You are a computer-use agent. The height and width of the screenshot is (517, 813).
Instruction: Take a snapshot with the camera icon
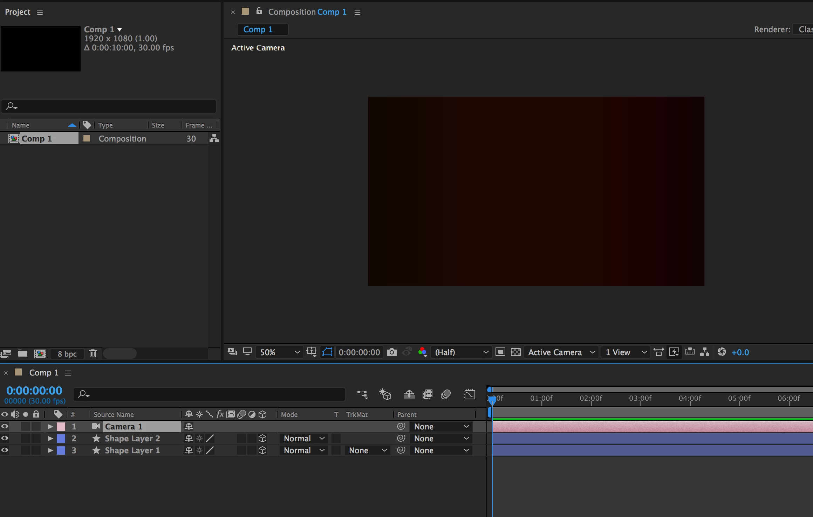point(392,352)
